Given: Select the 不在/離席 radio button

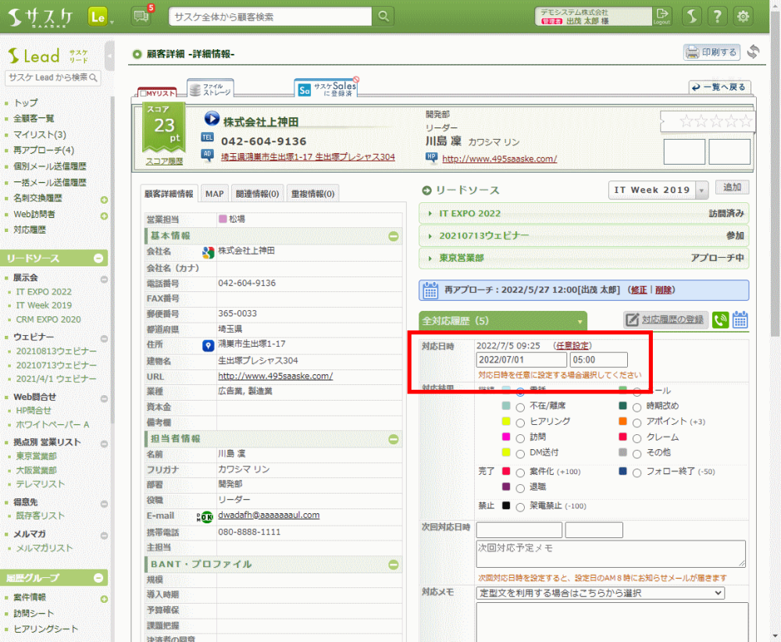Looking at the screenshot, I should click(520, 408).
